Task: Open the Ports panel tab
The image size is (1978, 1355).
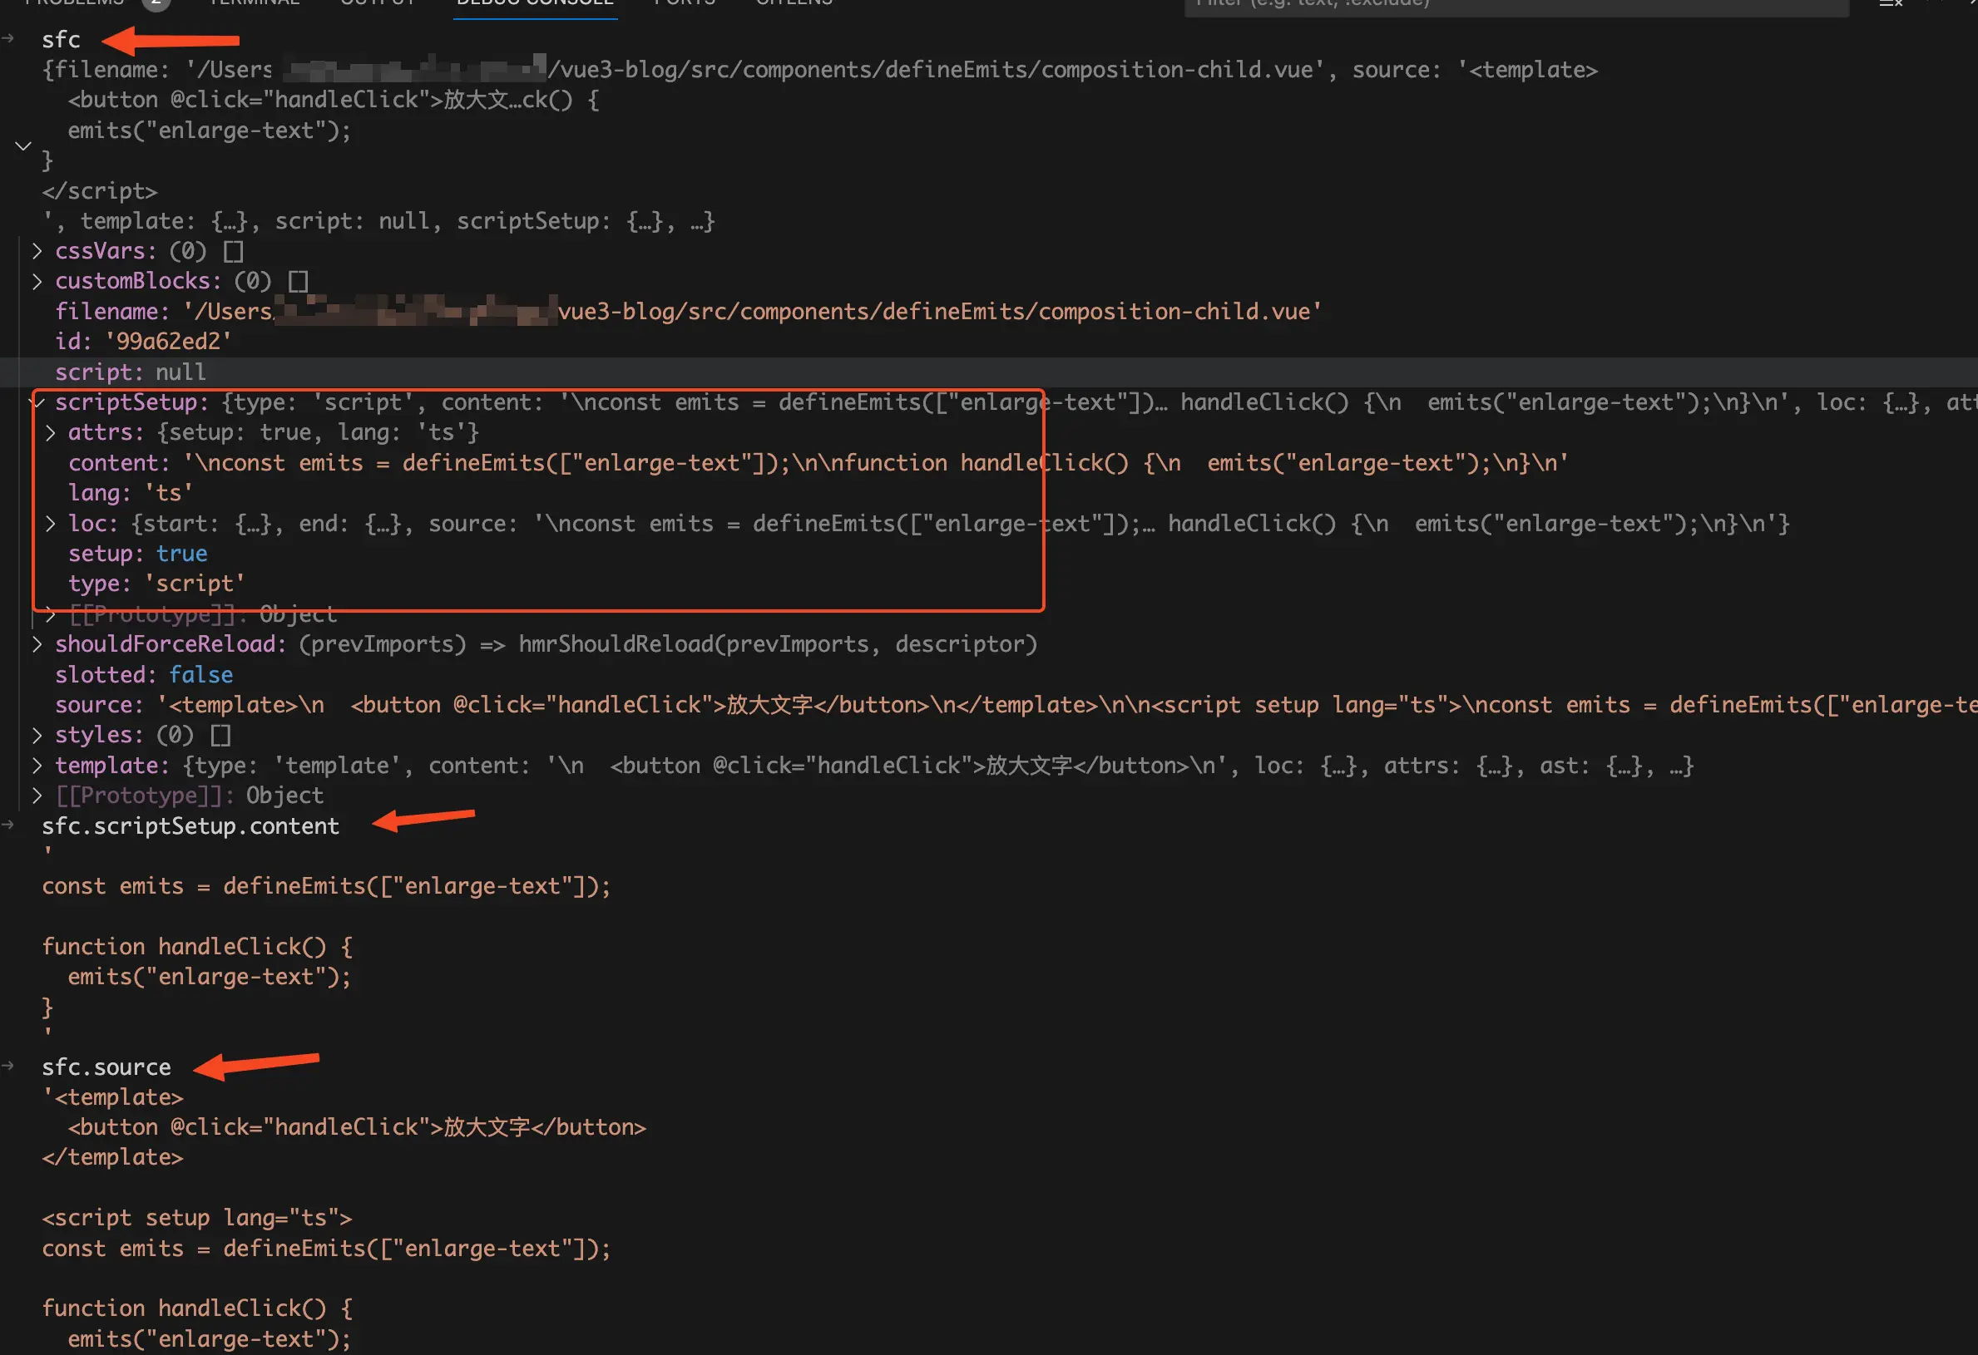Action: click(x=685, y=2)
